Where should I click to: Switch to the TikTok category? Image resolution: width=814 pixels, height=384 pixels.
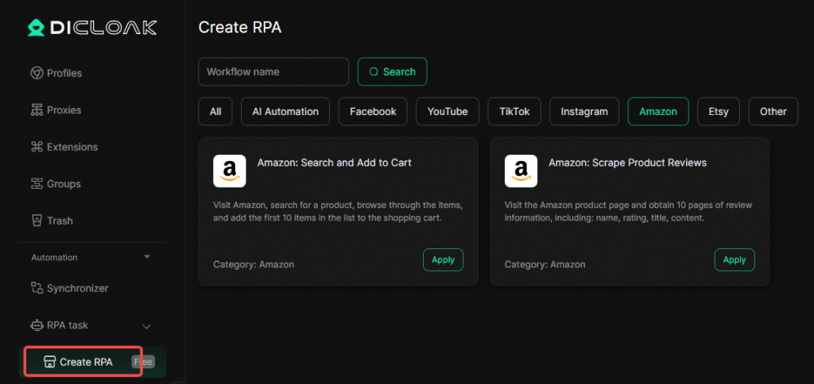pos(514,112)
